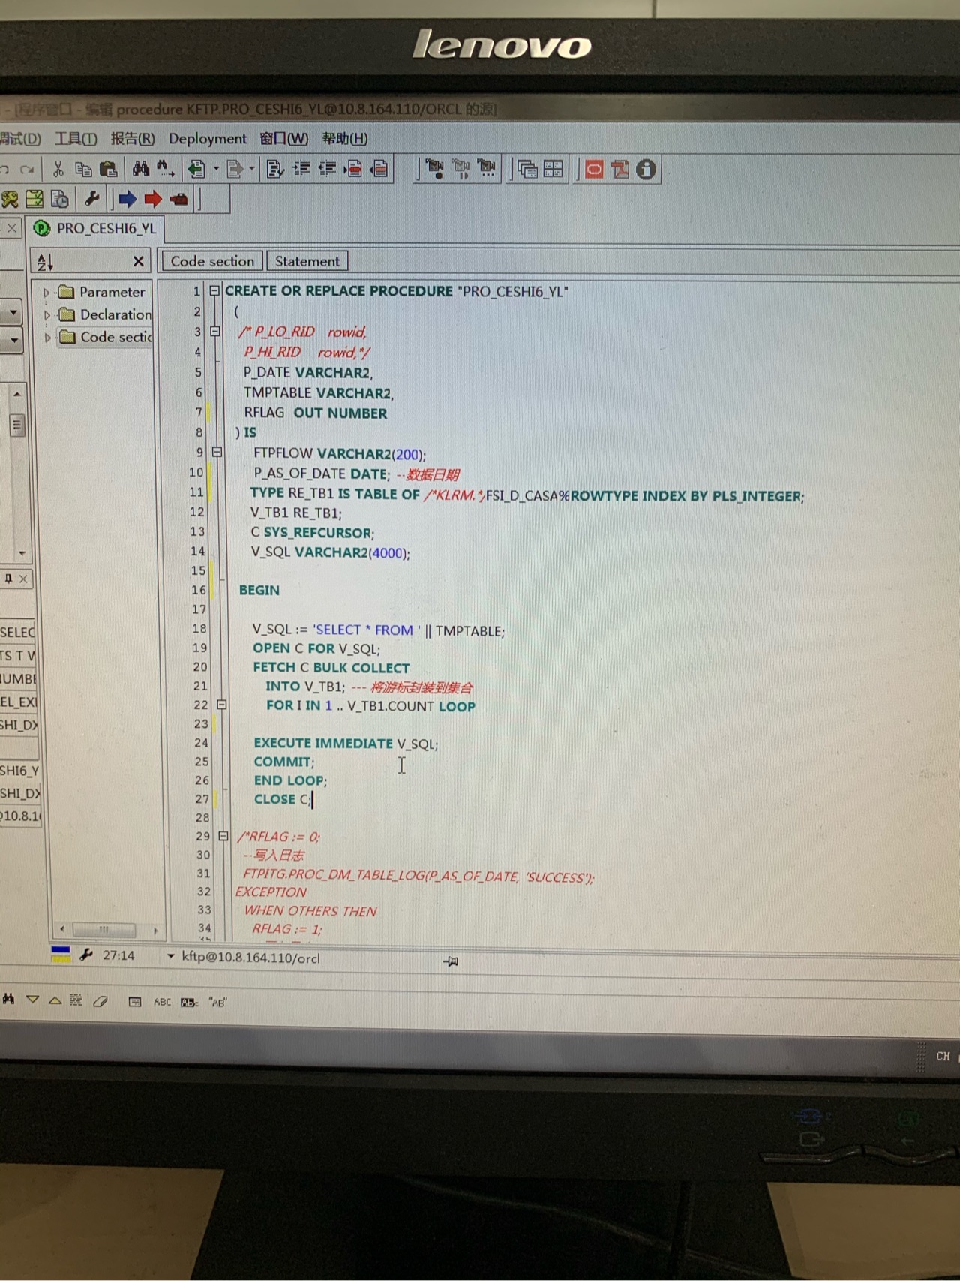Click the red break execution icon
The image size is (960, 1281).
click(x=178, y=199)
